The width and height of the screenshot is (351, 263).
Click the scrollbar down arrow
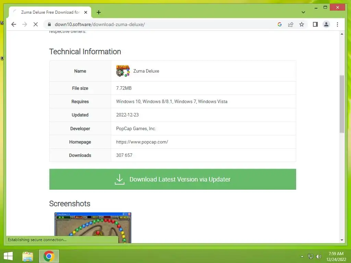[x=342, y=240]
